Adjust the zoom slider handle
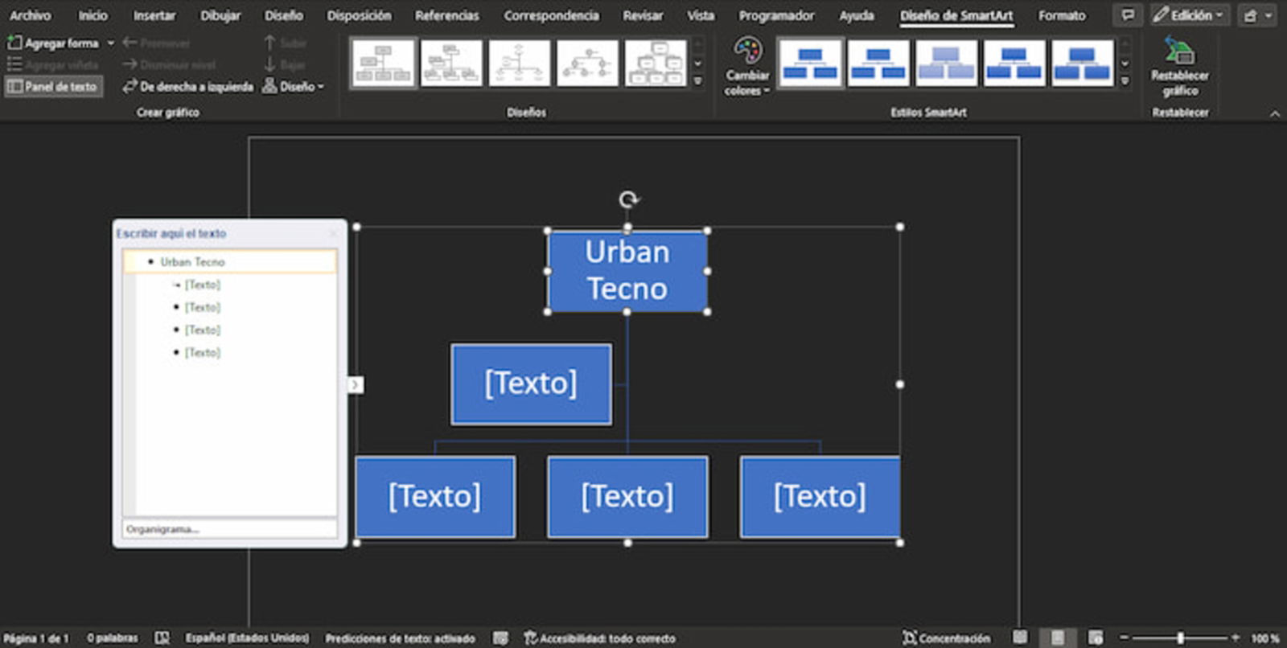This screenshot has width=1287, height=648. point(1180,638)
